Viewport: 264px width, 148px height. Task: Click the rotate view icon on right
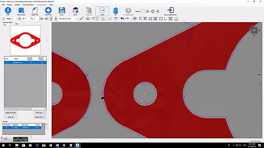pos(259,85)
